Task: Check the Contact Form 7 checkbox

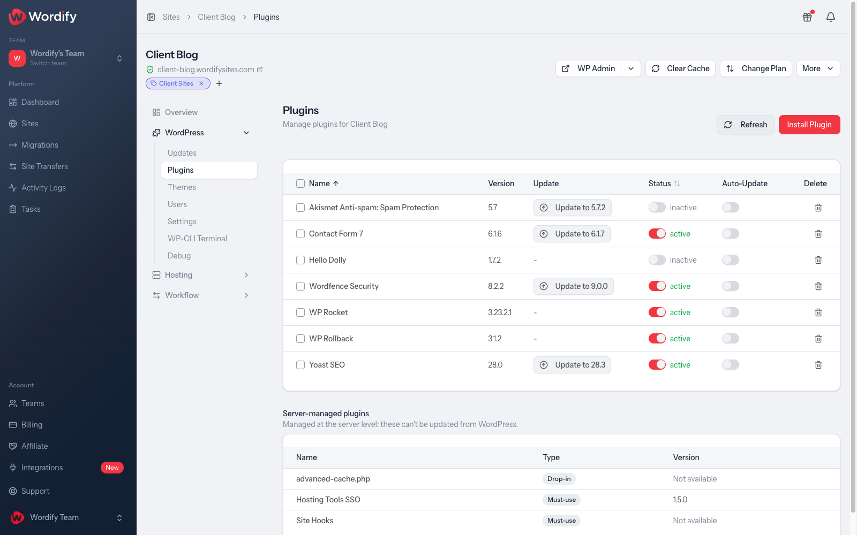Action: pos(300,234)
